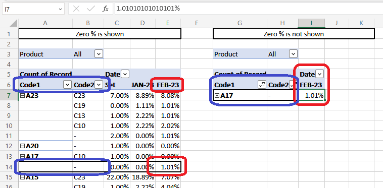Open the left pivot Date column dropdown
383x188 pixels.
point(125,74)
